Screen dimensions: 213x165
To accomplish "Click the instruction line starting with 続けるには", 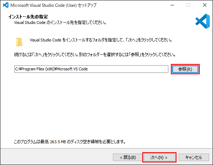I will pyautogui.click(x=95, y=55).
